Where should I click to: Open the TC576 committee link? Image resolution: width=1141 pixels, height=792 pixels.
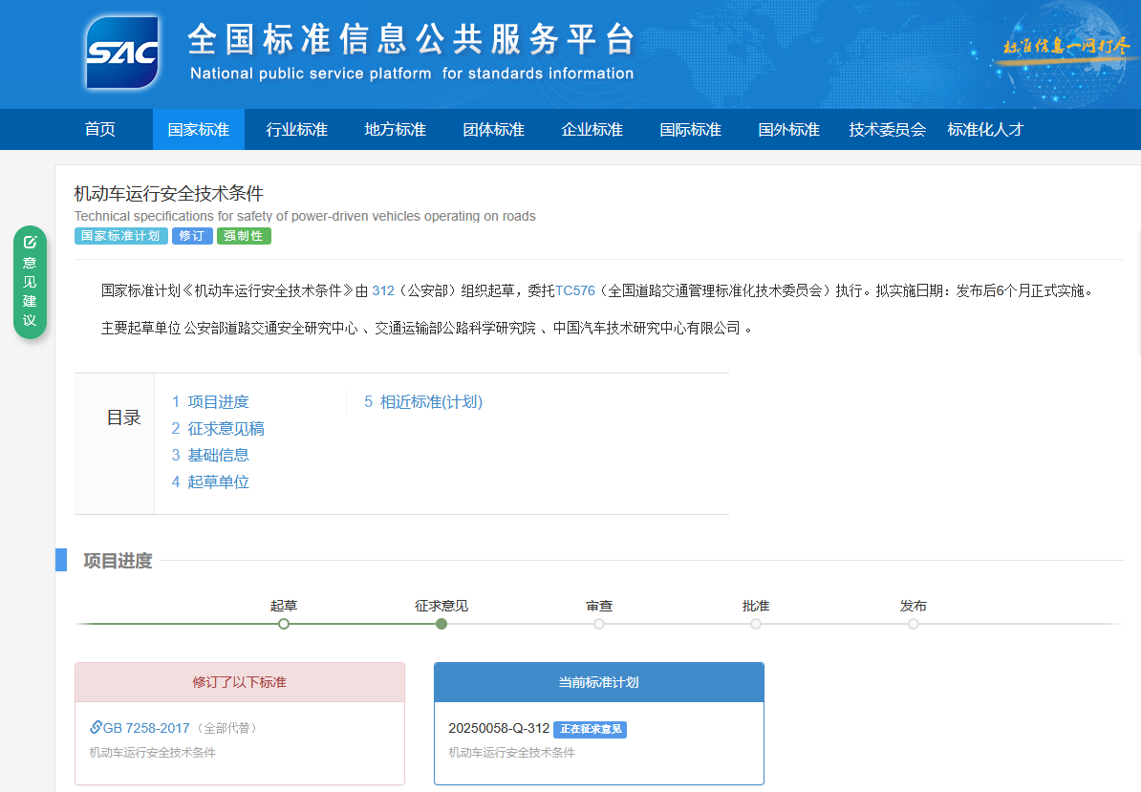pyautogui.click(x=574, y=290)
